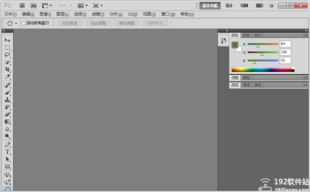Switch to the 色板 tab

click(246, 36)
